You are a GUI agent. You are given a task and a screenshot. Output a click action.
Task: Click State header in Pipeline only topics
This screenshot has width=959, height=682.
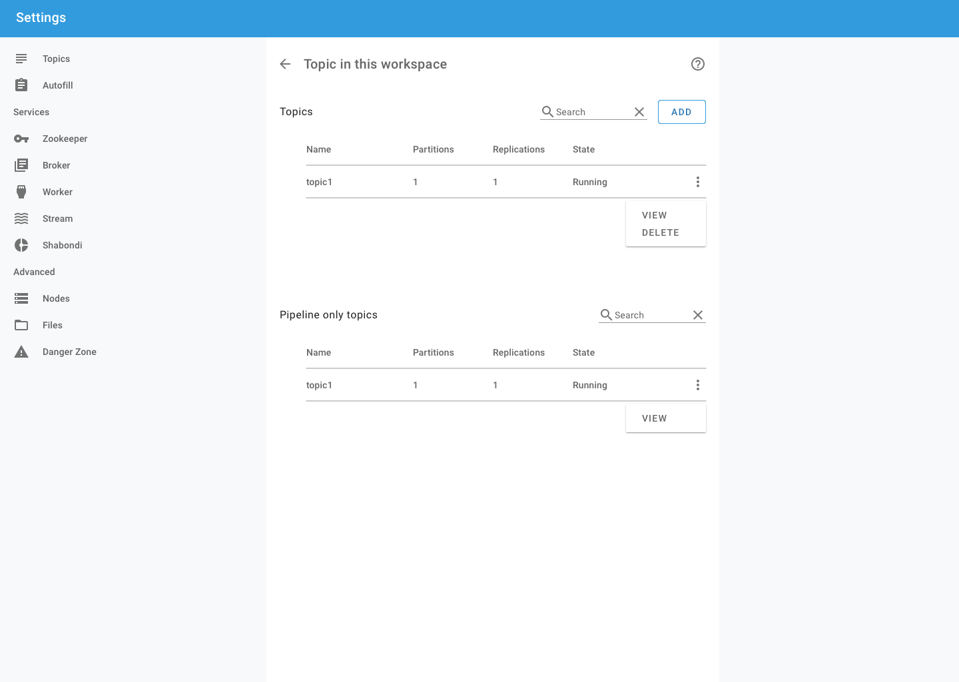pyautogui.click(x=584, y=352)
